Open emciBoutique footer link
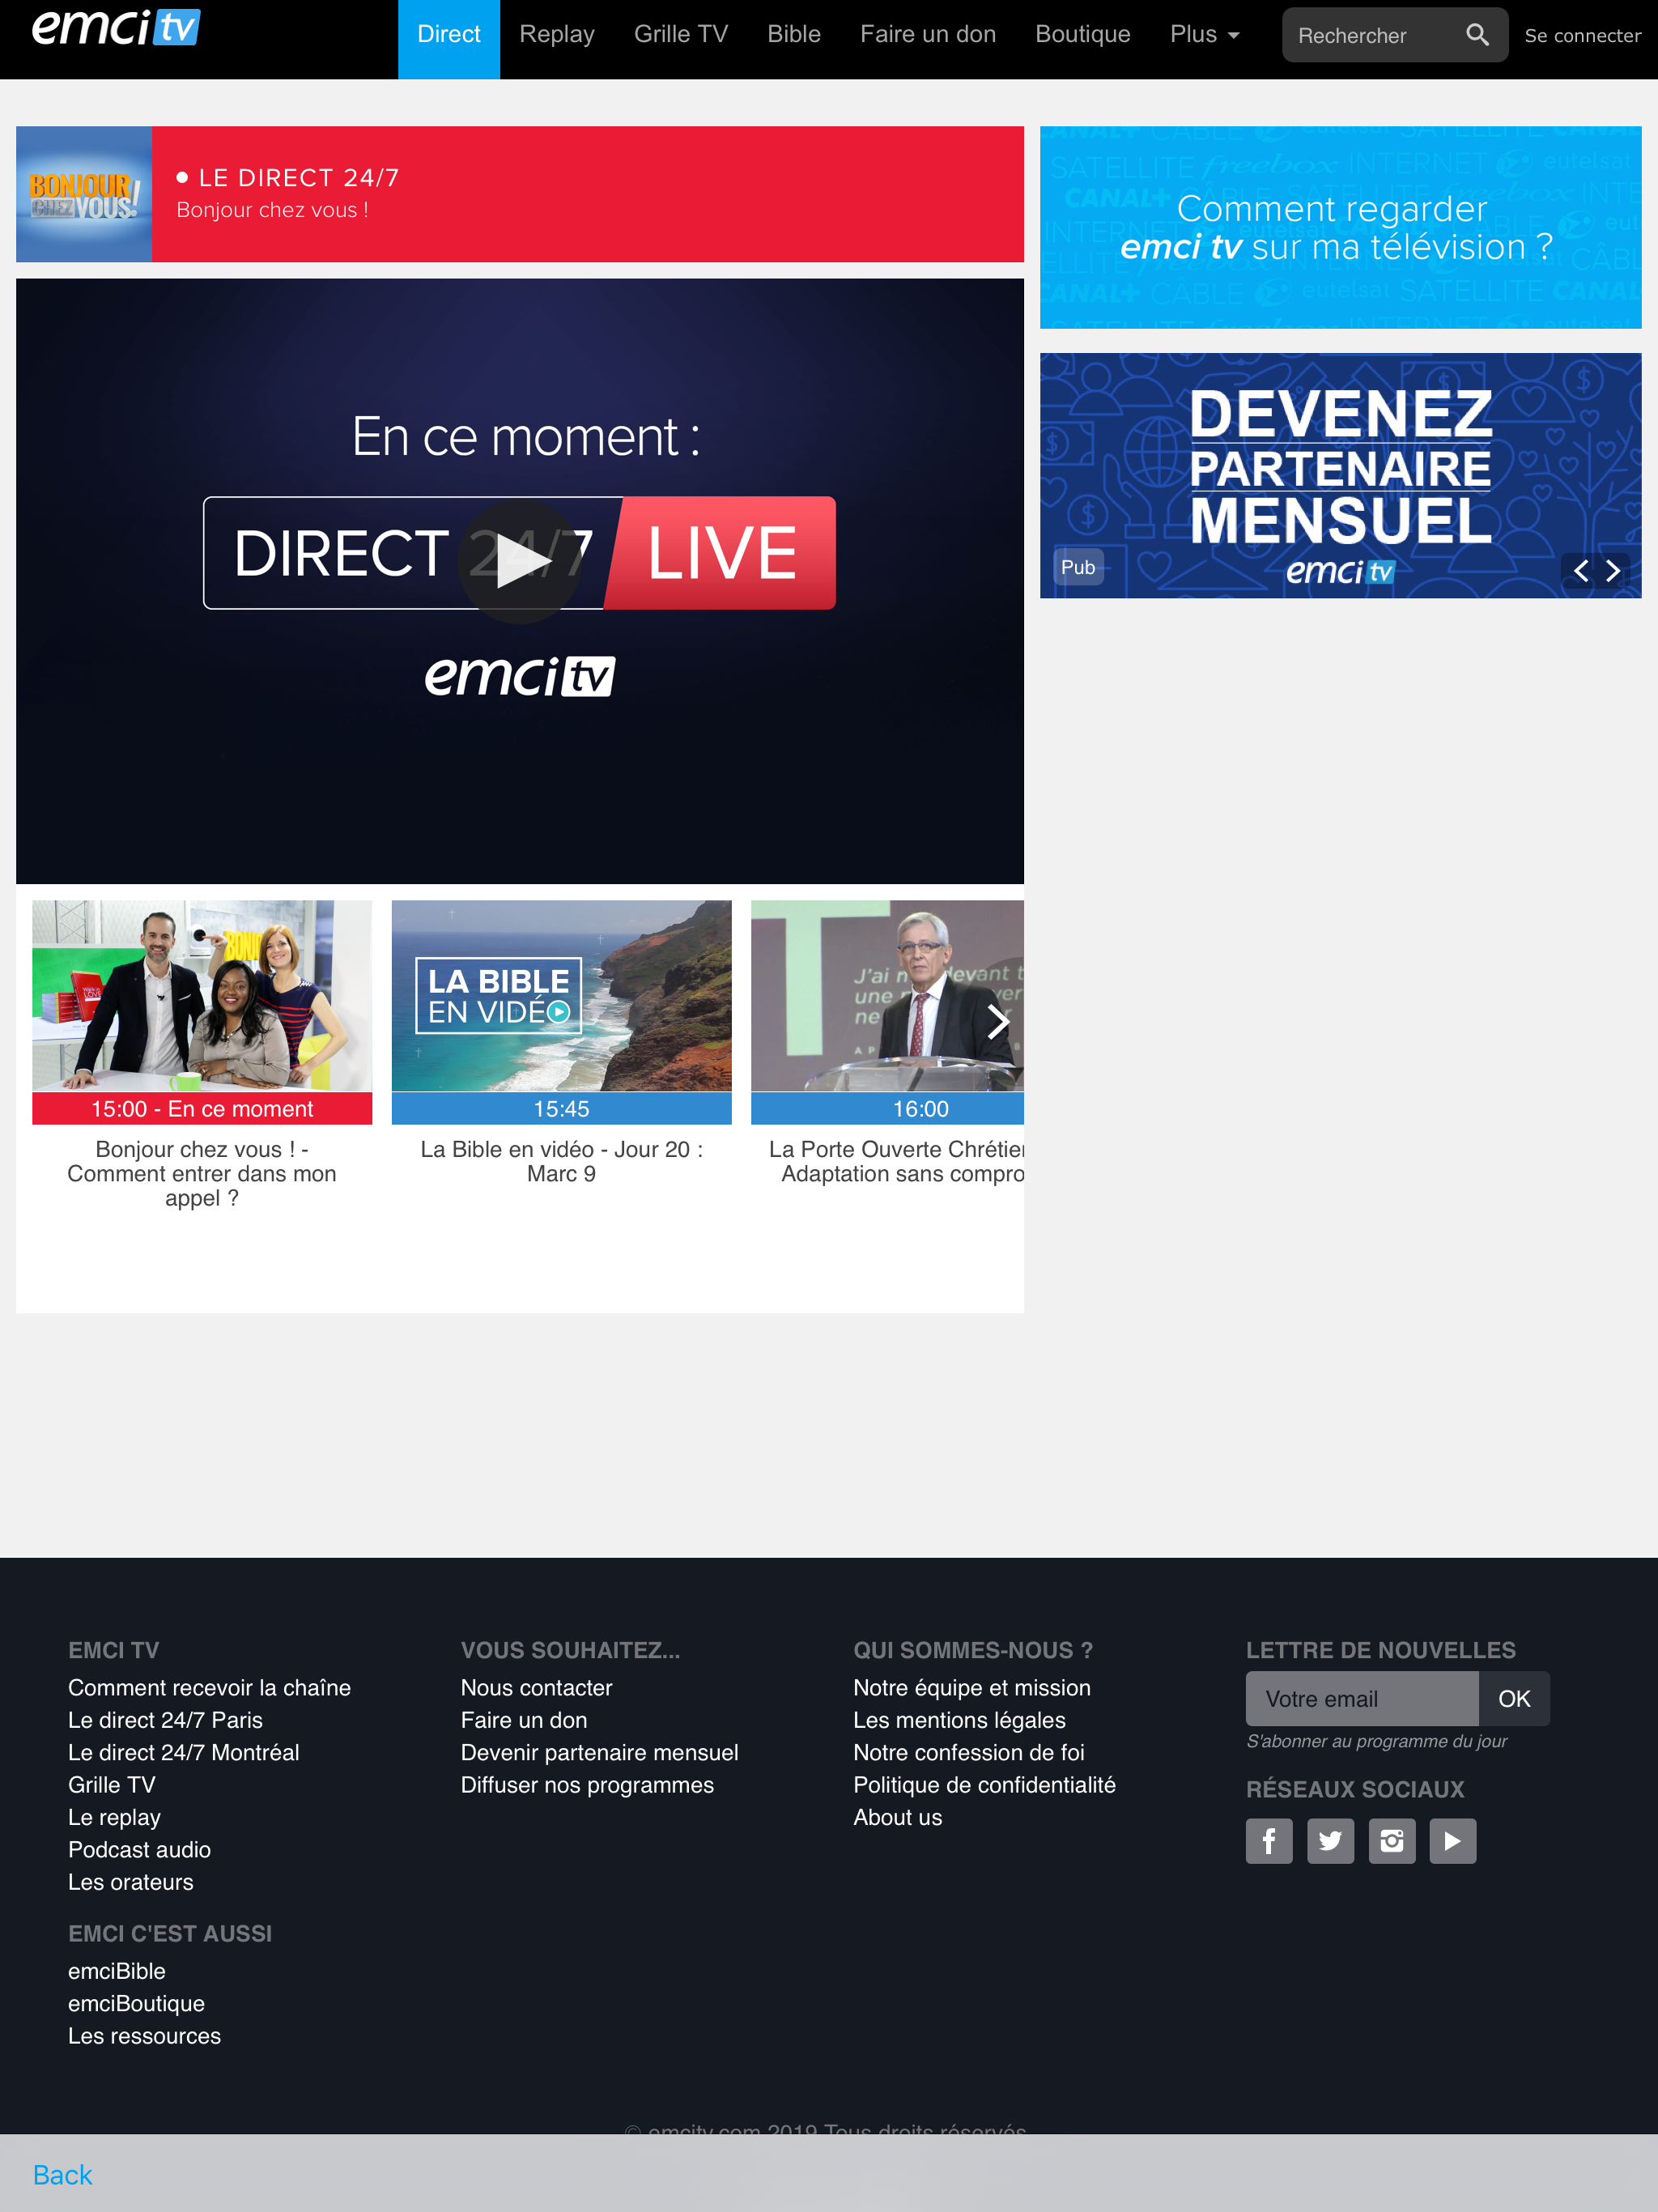 point(136,2003)
